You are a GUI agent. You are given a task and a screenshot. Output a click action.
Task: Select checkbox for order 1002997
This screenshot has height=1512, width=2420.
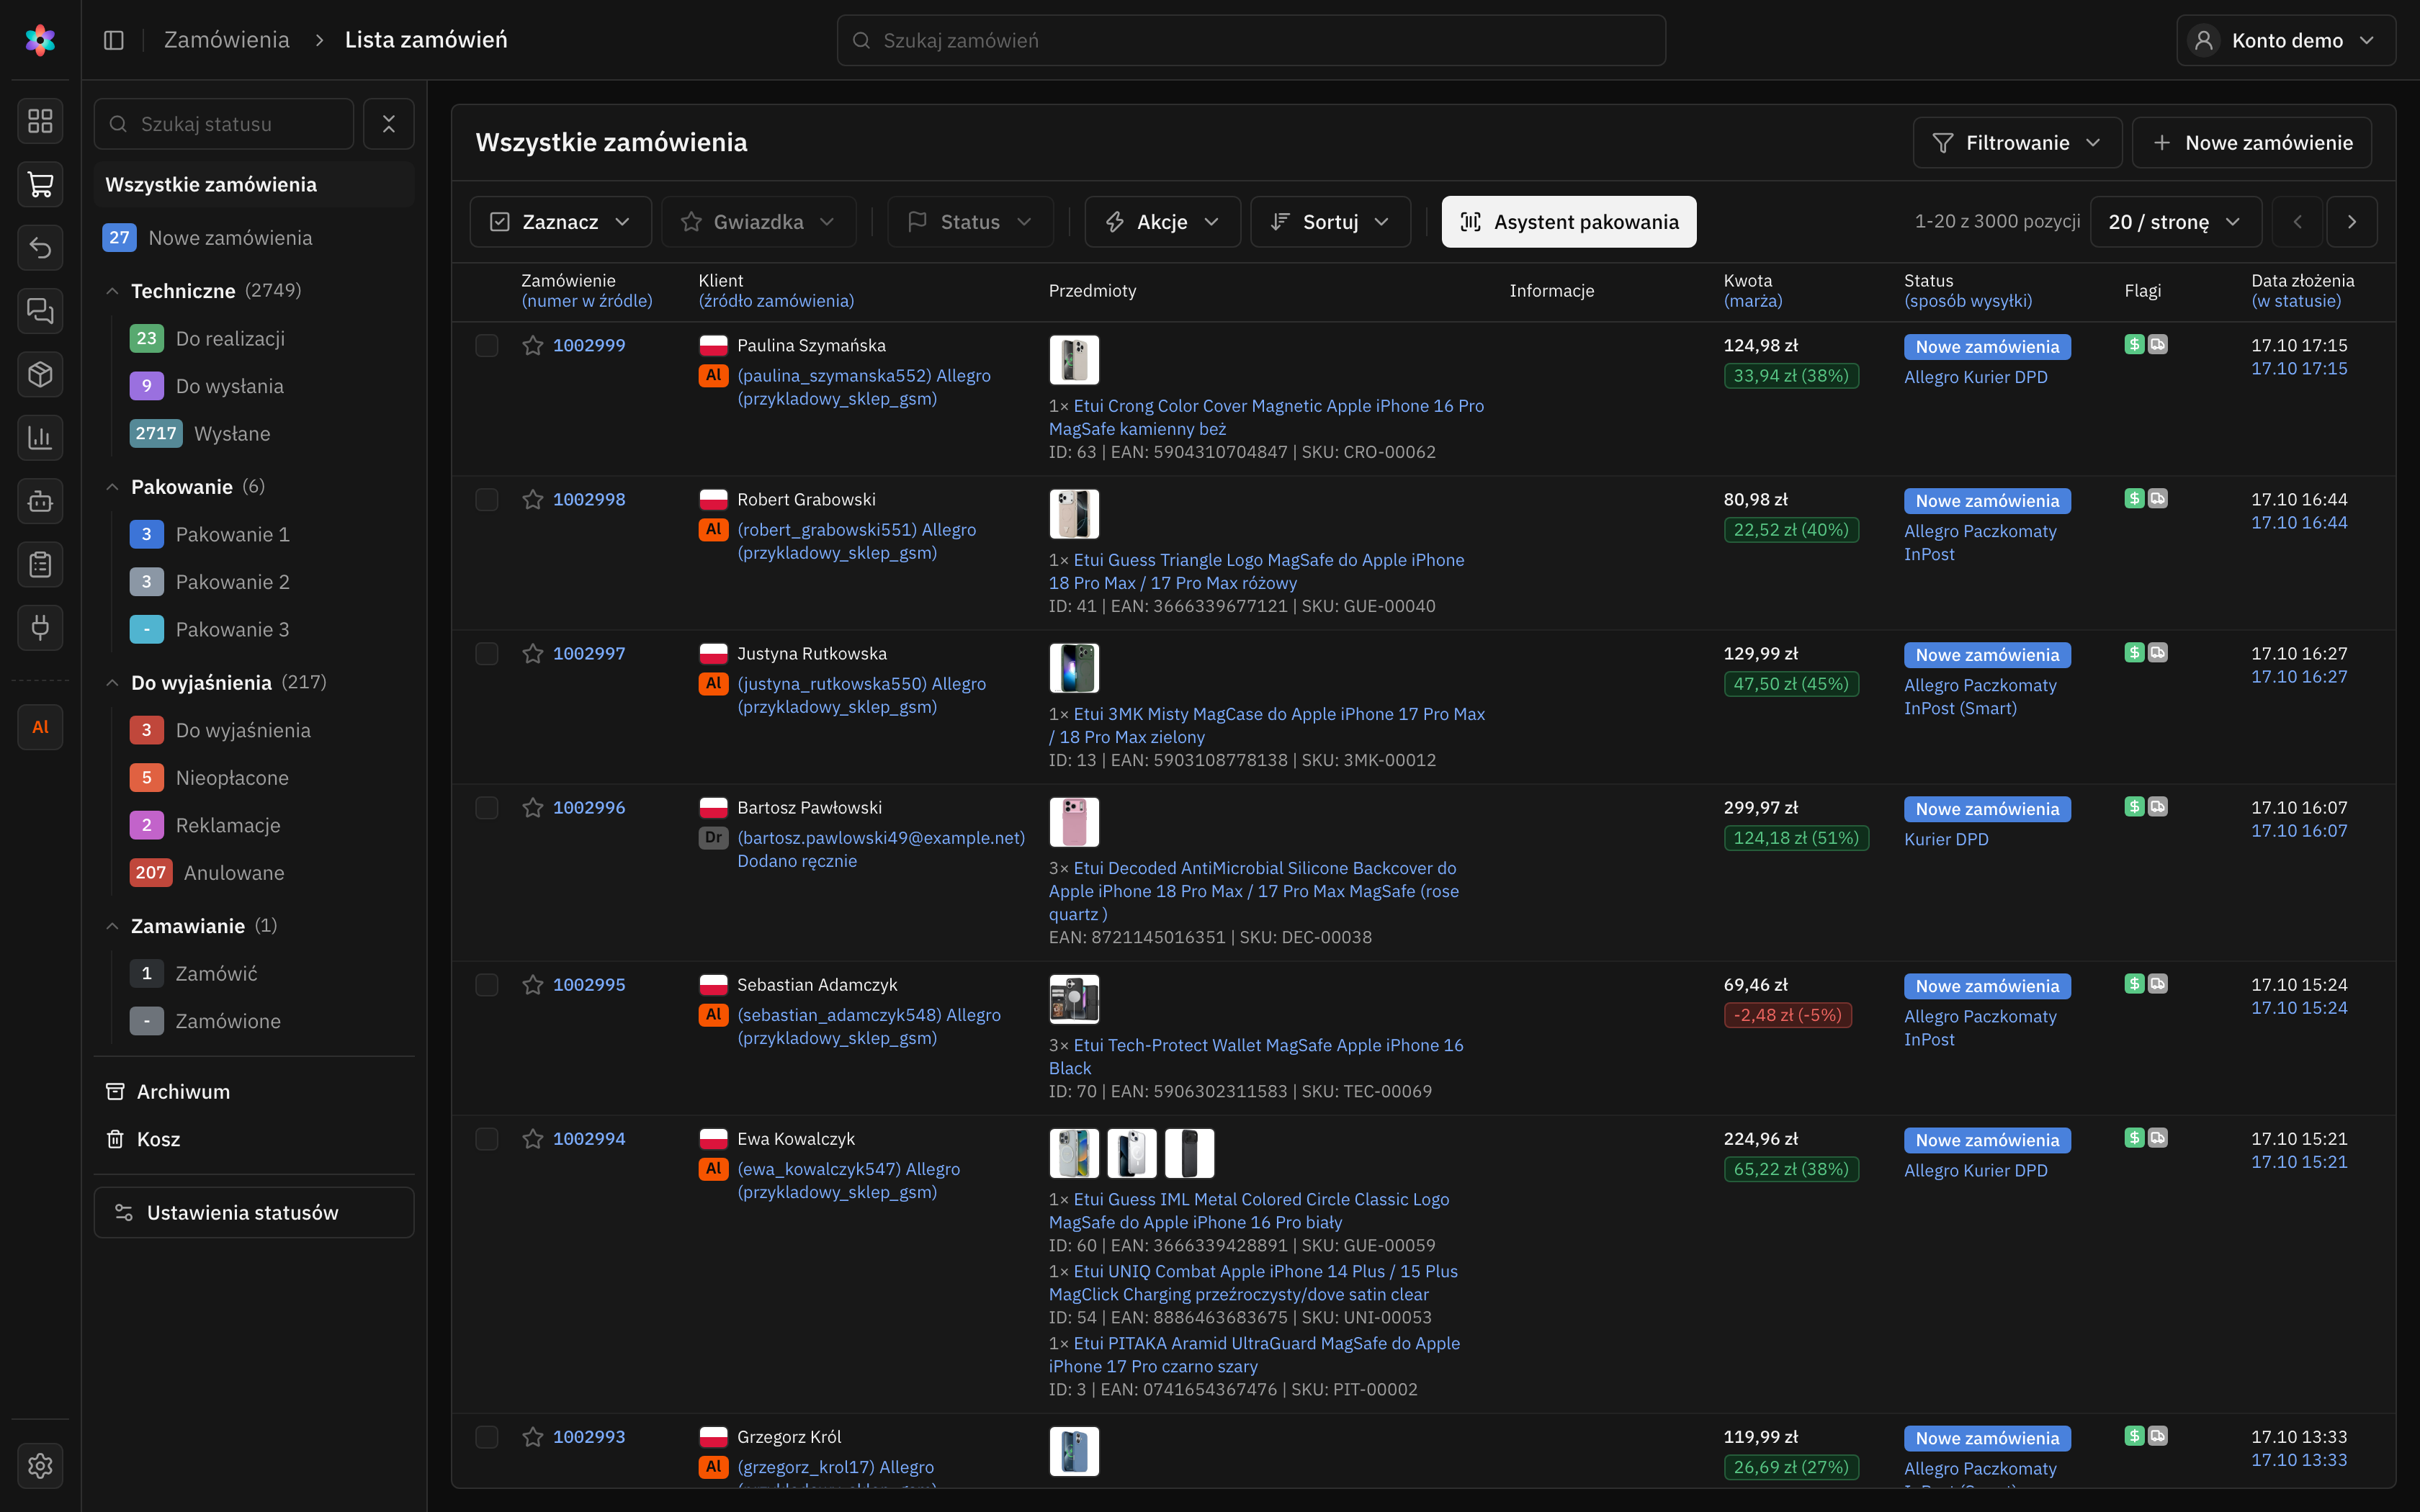[487, 653]
